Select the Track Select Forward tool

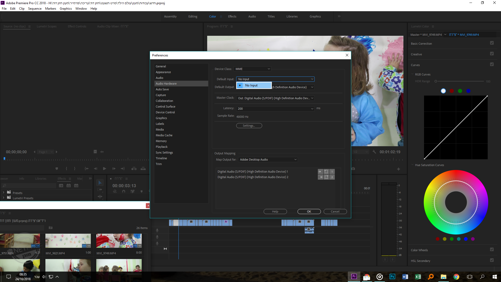click(100, 190)
